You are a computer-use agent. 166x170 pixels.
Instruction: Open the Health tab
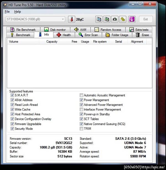[x=64, y=35]
